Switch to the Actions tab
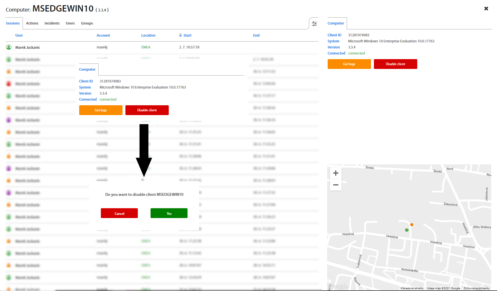This screenshot has width=497, height=291. coord(32,23)
